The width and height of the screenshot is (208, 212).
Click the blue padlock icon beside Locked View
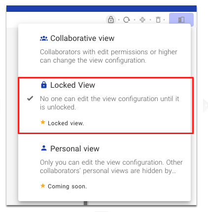click(x=44, y=85)
